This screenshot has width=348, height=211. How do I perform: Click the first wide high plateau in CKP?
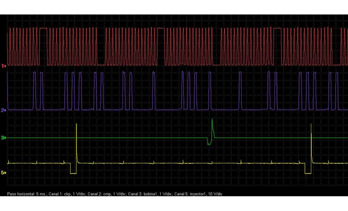point(44,28)
